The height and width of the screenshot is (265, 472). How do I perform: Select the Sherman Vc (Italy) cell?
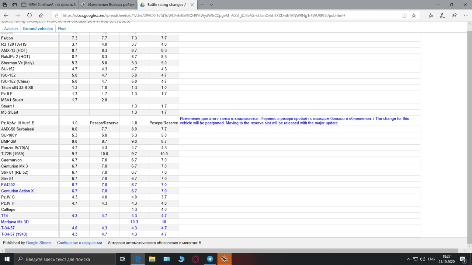[29, 63]
